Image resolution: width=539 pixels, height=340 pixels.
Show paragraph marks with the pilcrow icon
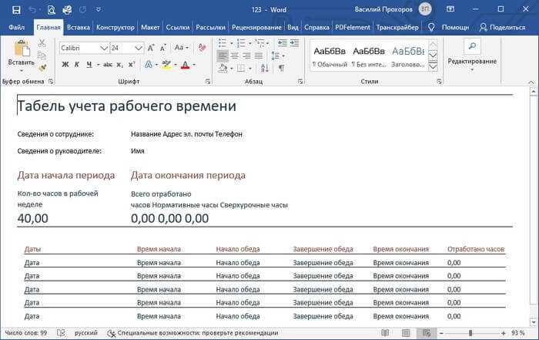point(281,68)
